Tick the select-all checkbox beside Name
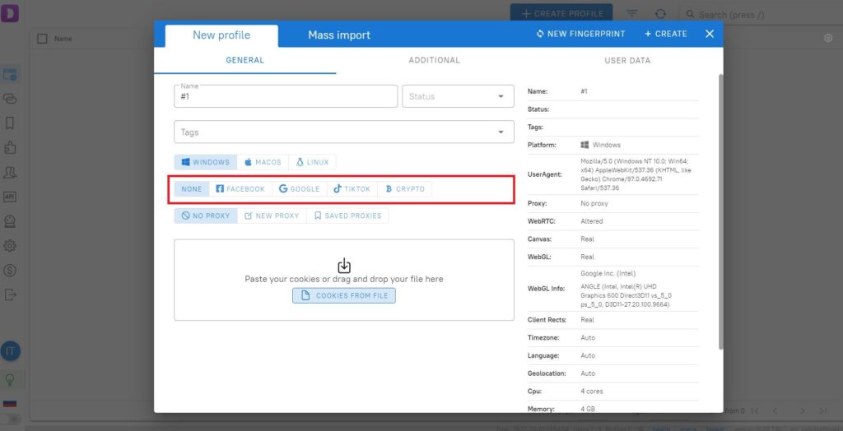Screen dimensions: 843x431 coord(42,39)
